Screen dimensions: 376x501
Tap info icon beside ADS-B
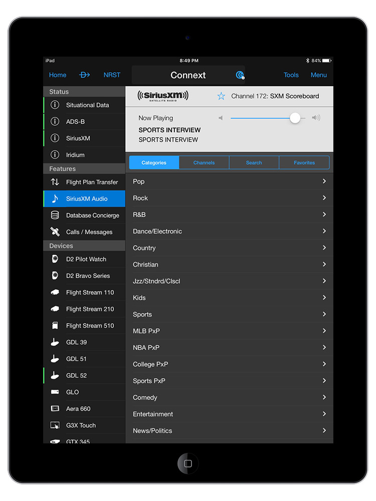[55, 121]
